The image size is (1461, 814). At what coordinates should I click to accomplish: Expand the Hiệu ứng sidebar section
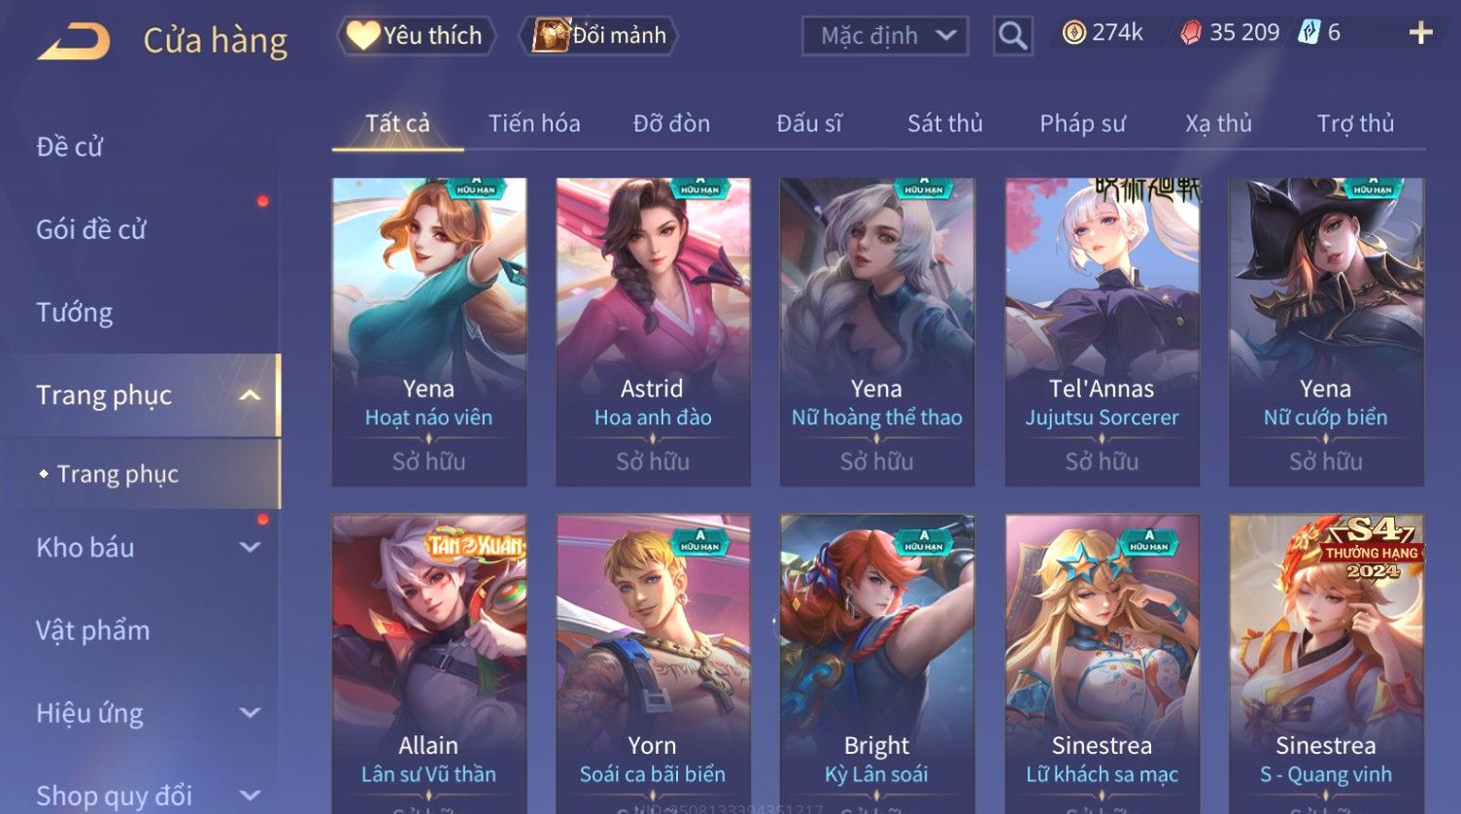tap(250, 713)
